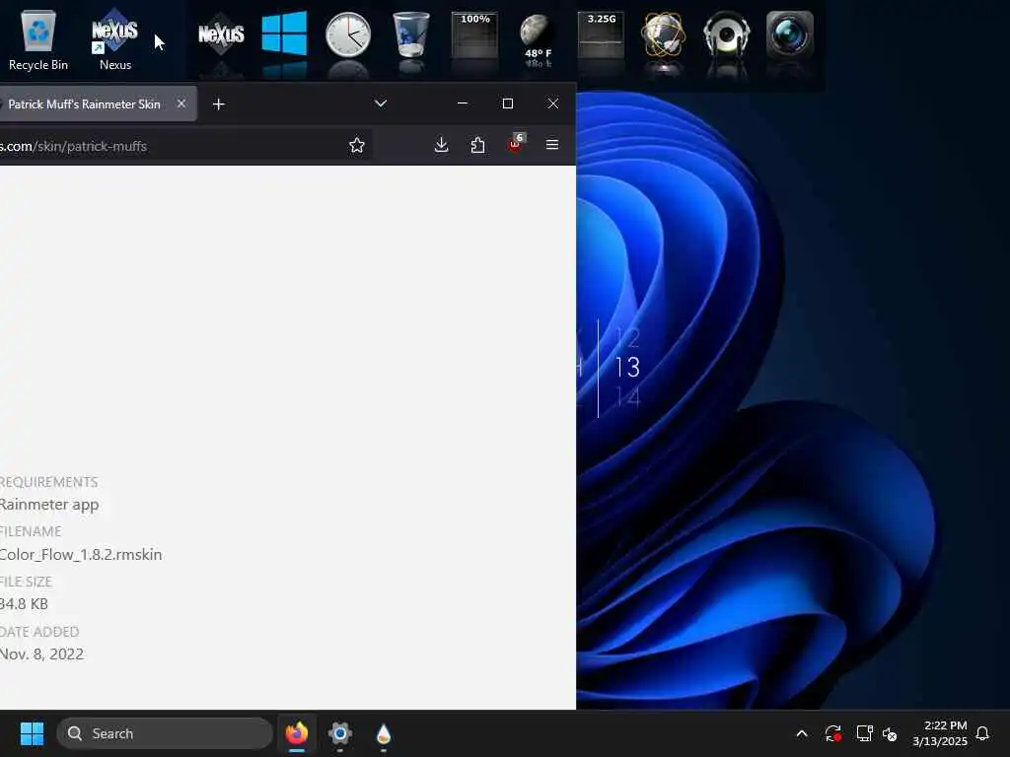Open a new browser tab

218,104
